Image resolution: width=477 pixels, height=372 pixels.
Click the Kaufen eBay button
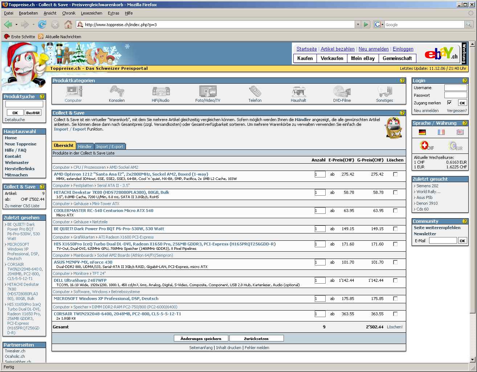tap(305, 58)
